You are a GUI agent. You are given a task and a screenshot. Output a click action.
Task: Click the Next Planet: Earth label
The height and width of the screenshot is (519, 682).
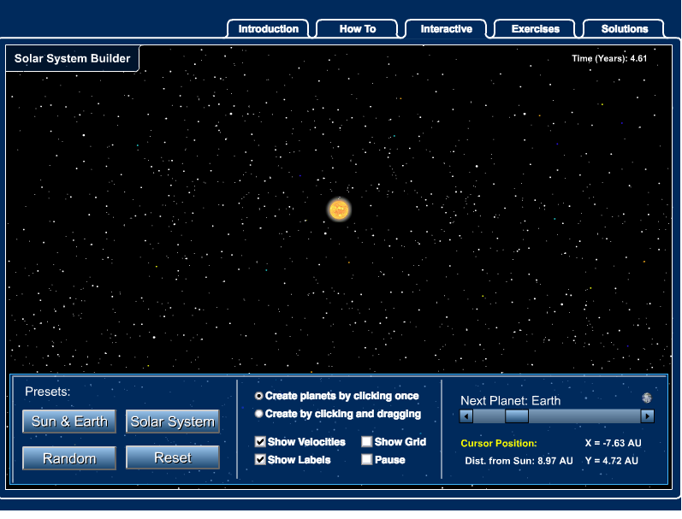(x=510, y=401)
